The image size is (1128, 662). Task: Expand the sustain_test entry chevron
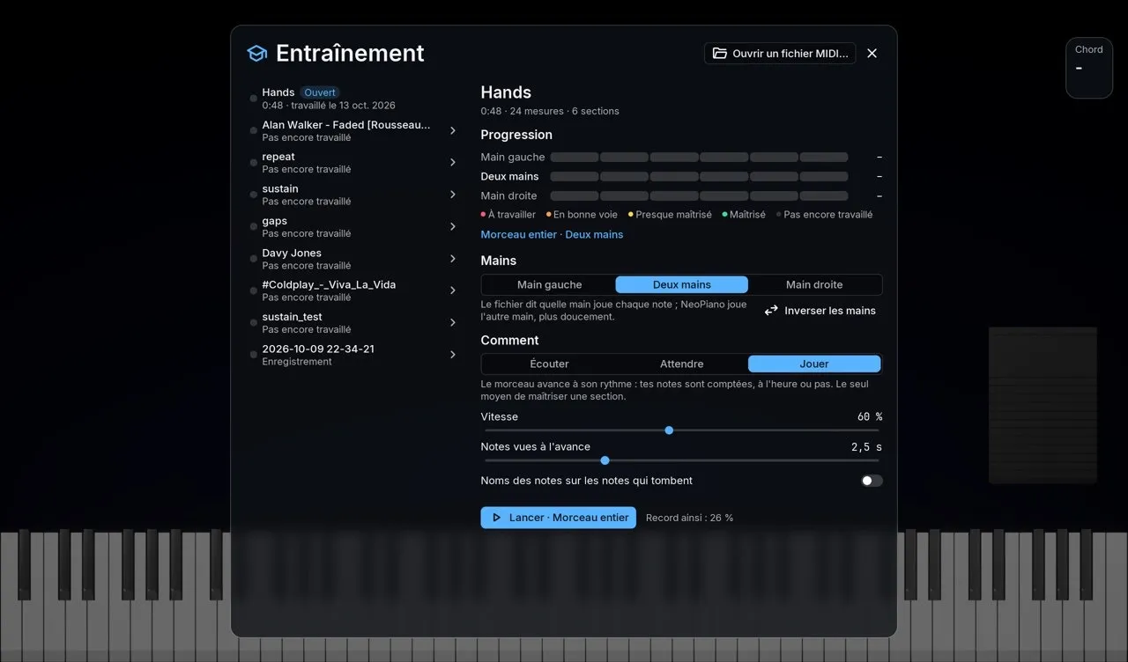(453, 322)
